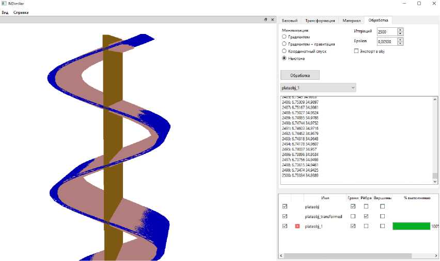Click the Итераций input field showing 2500
Image resolution: width=440 pixels, height=261 pixels.
(387, 32)
